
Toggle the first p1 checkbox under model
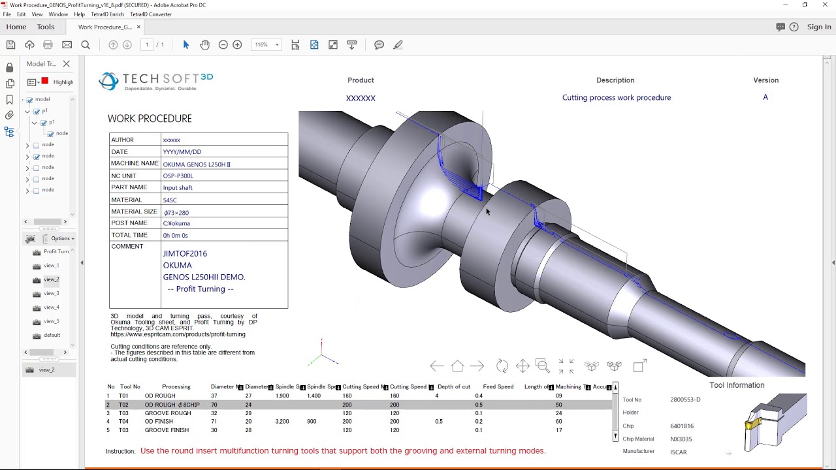click(x=37, y=112)
